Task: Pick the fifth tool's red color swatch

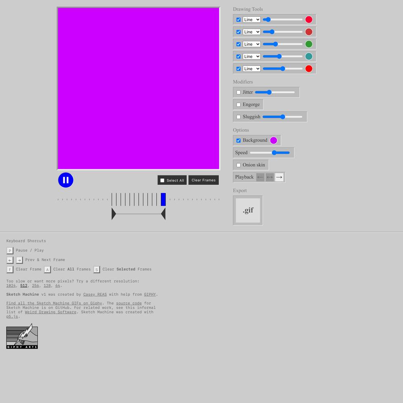Action: (309, 69)
